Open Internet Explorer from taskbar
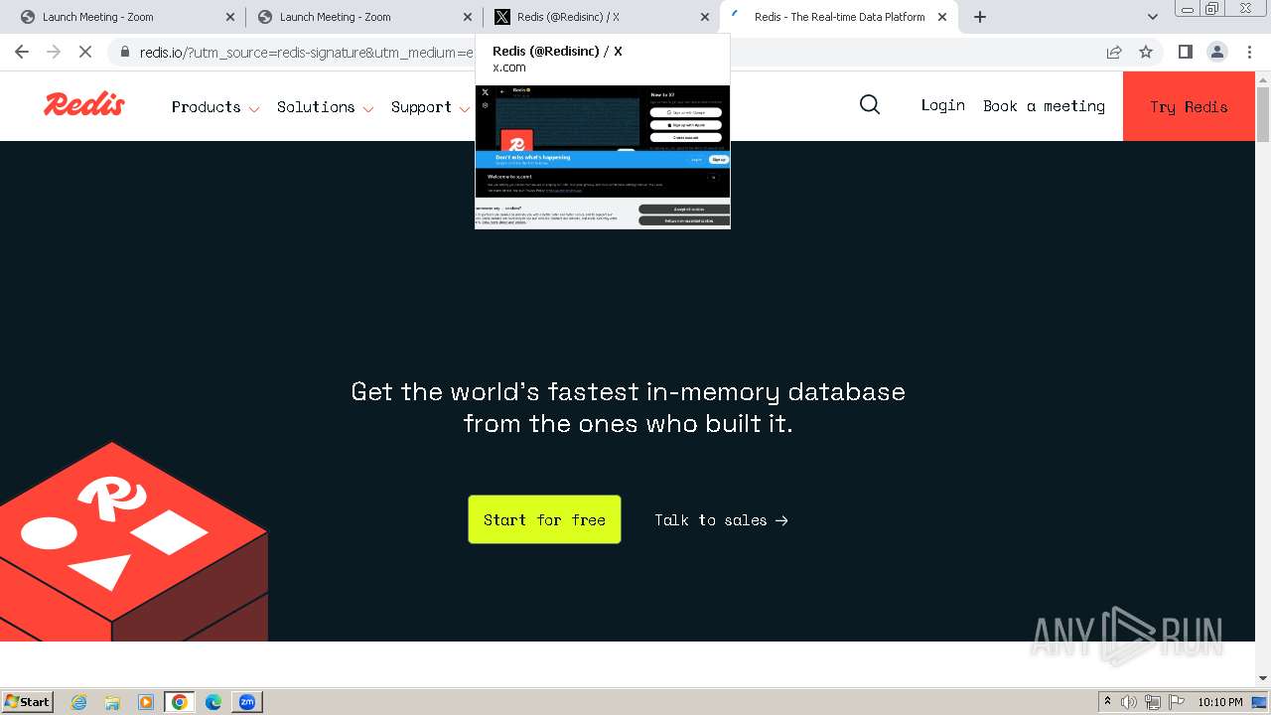Image resolution: width=1271 pixels, height=715 pixels. pyautogui.click(x=79, y=702)
